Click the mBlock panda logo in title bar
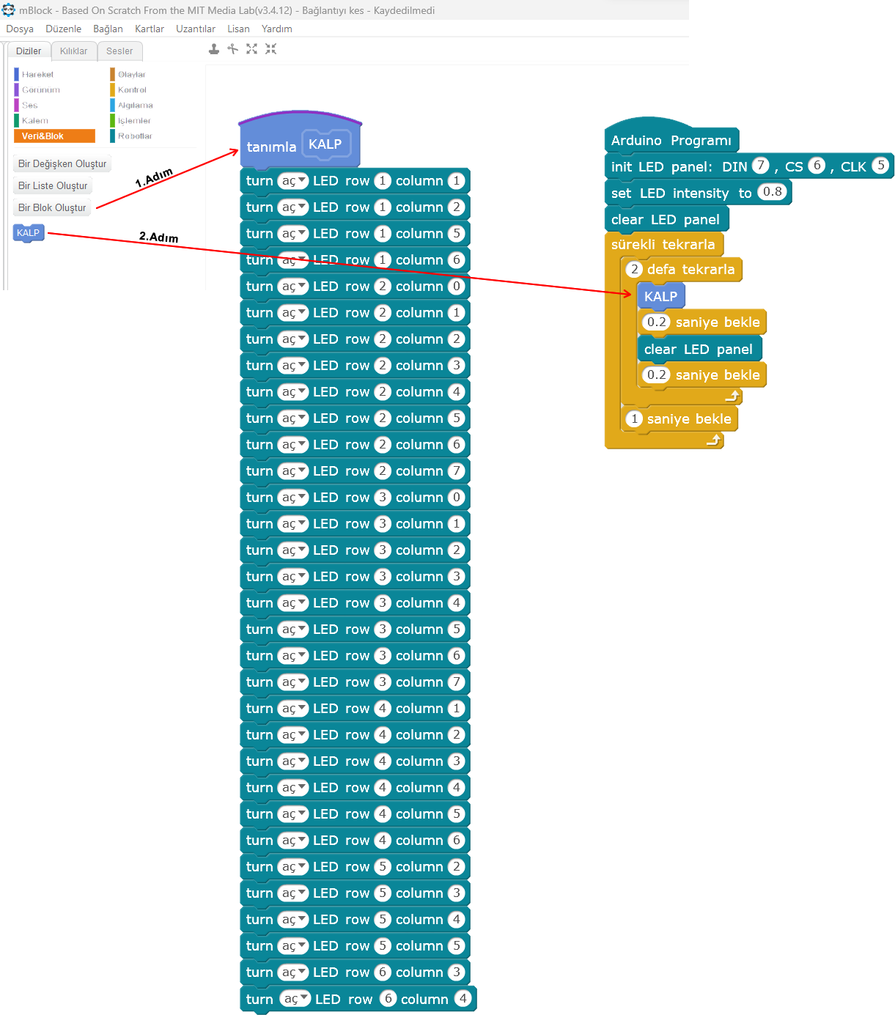This screenshot has height=1015, width=895. [9, 10]
